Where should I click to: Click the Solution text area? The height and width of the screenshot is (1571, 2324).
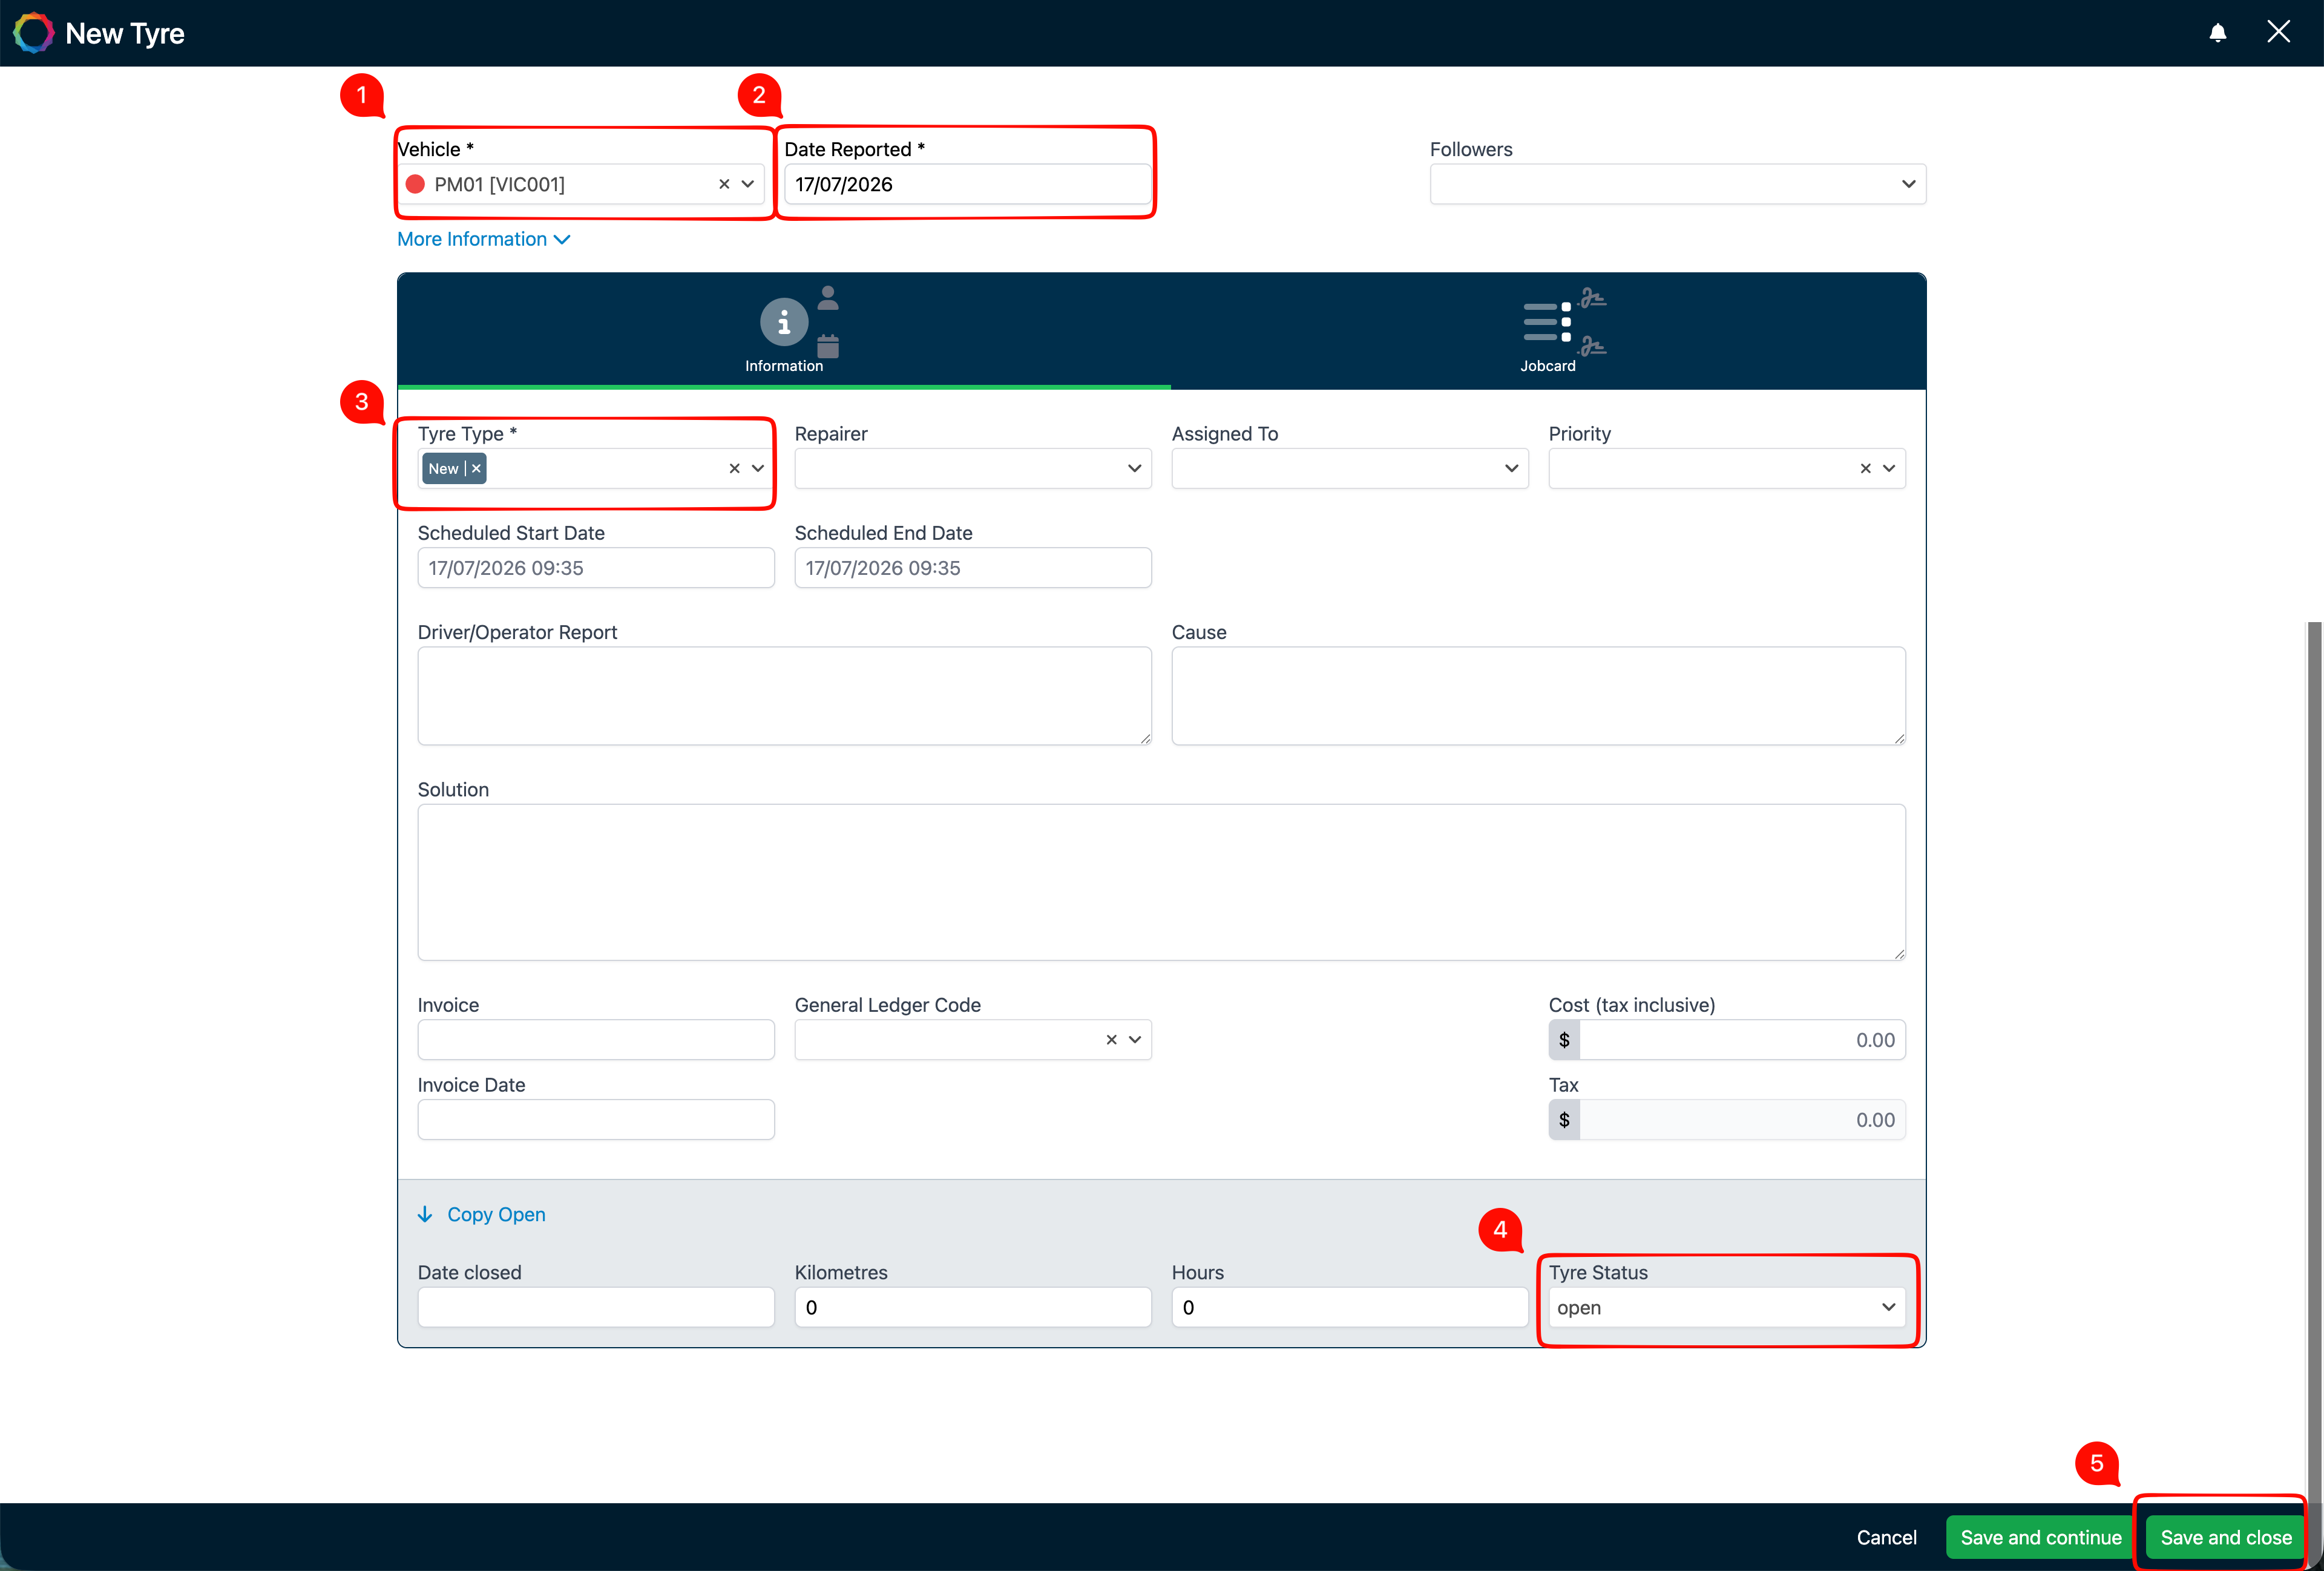pos(1161,882)
